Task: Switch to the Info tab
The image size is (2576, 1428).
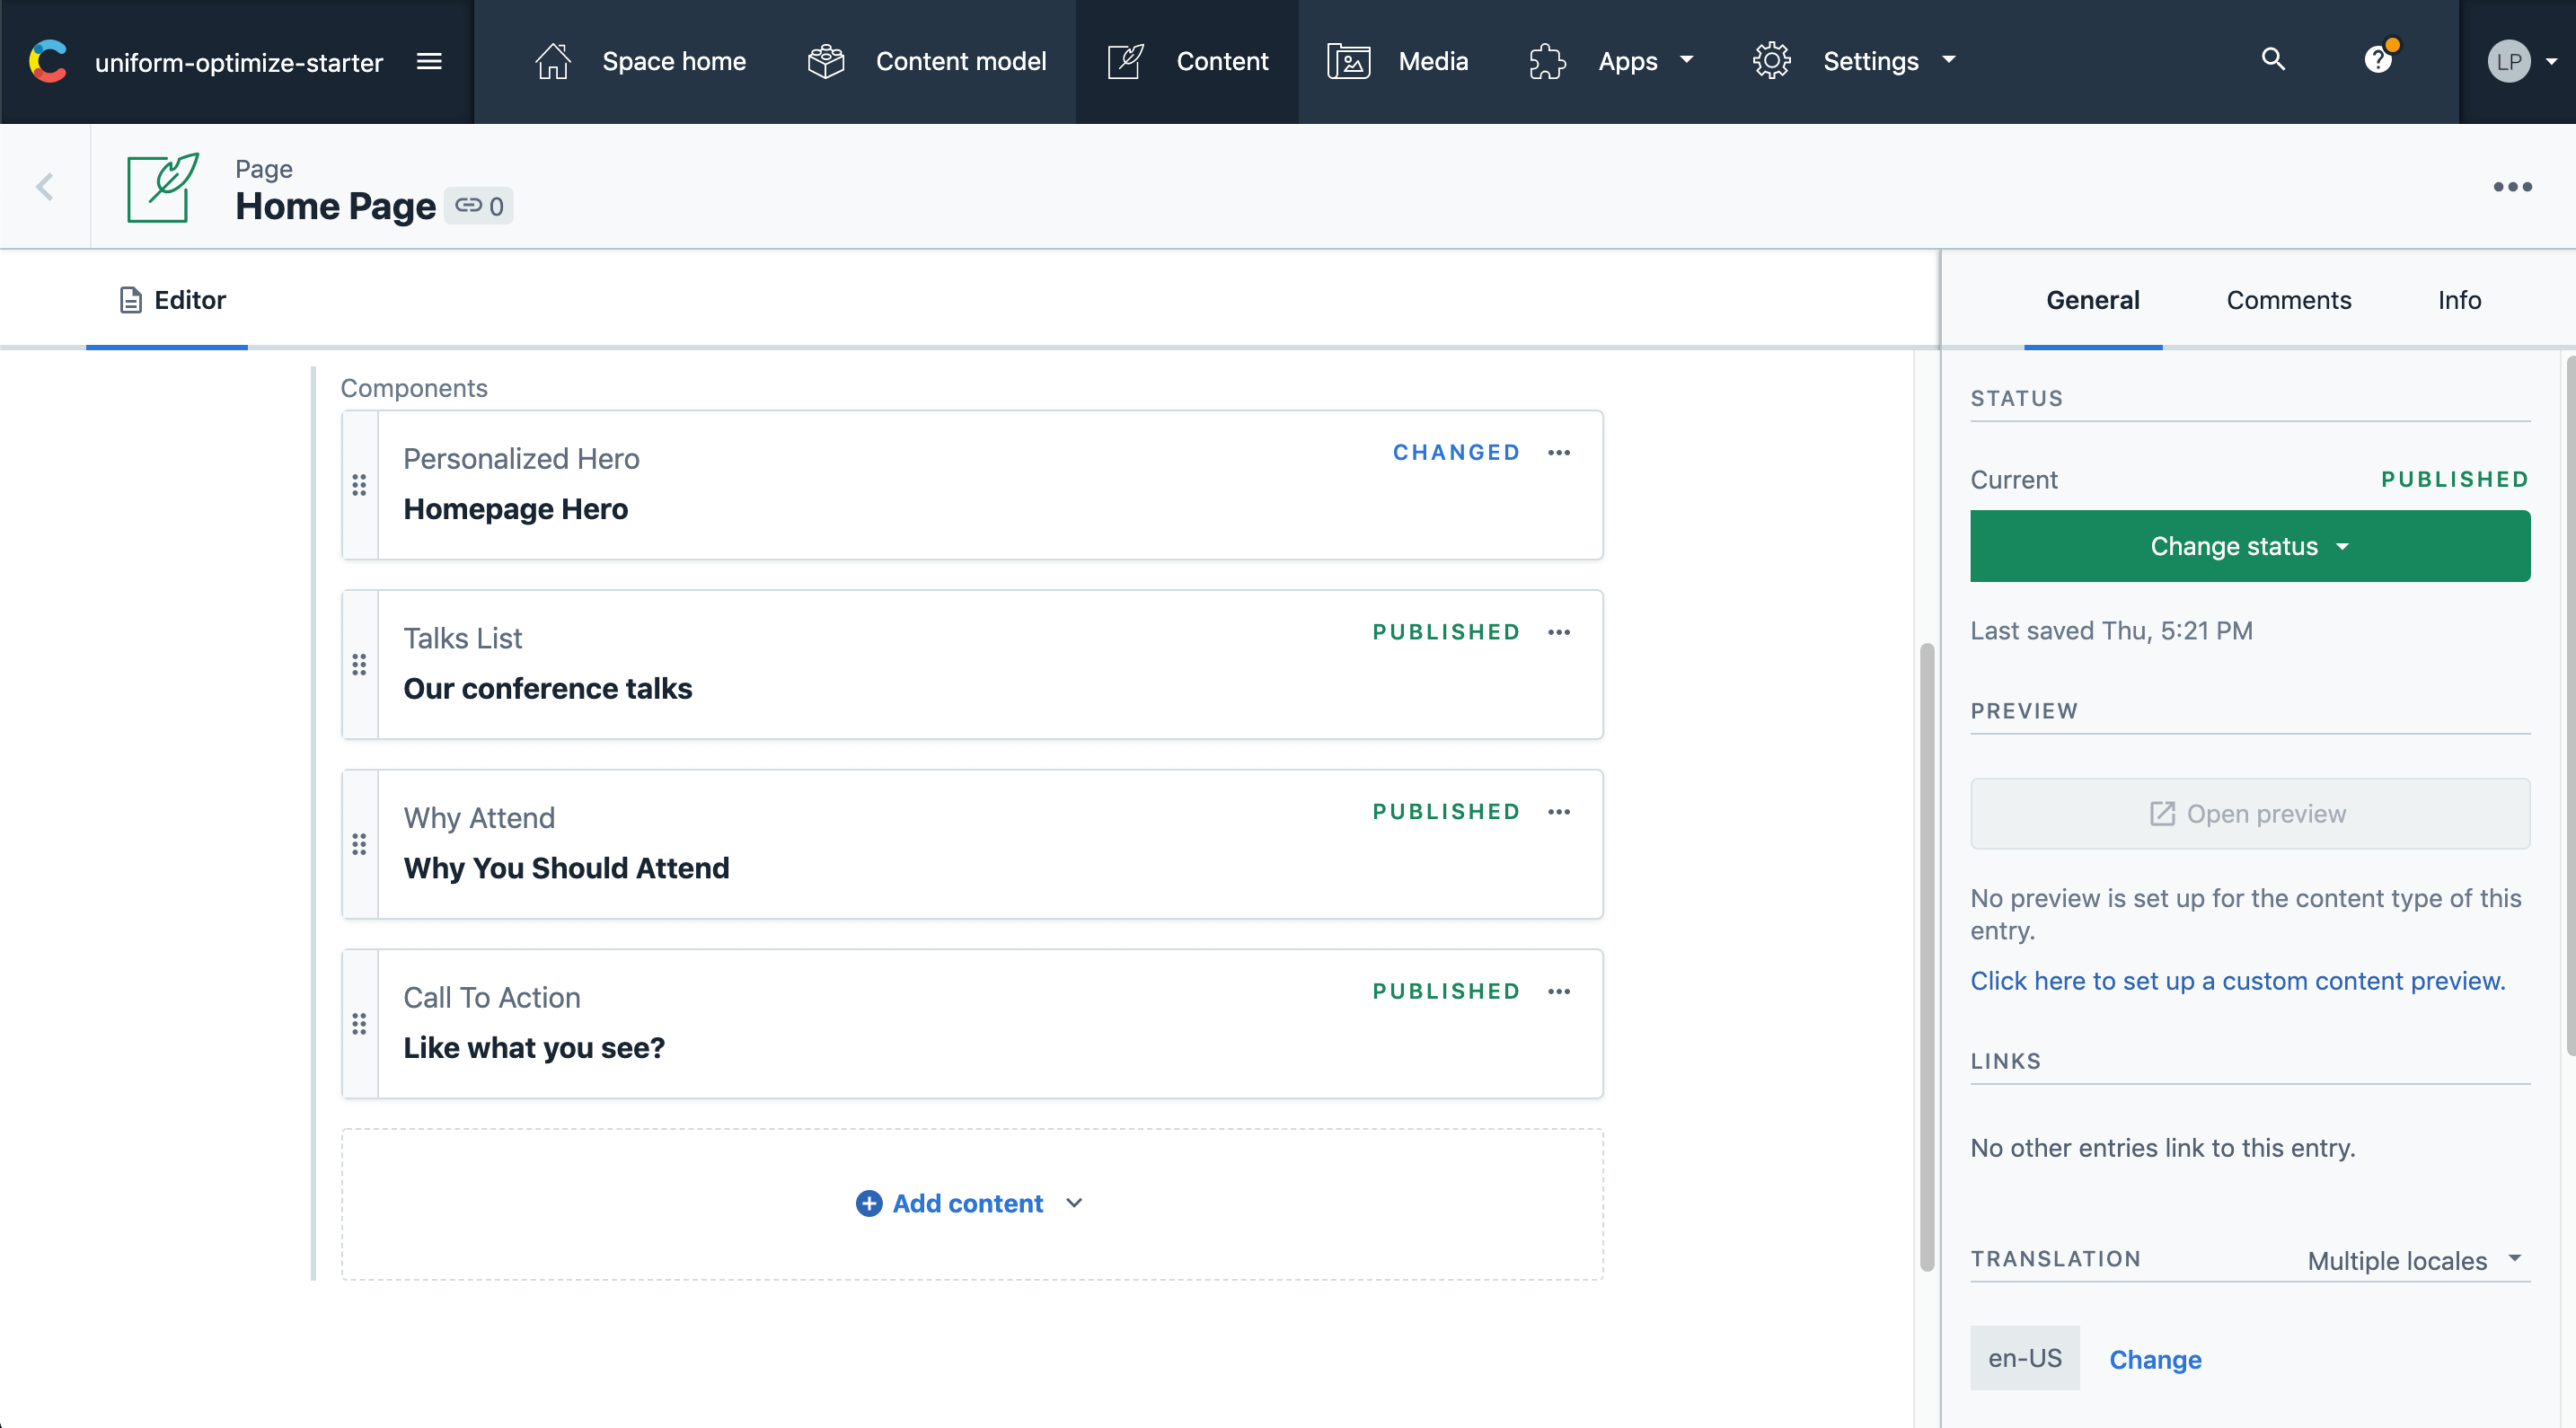Action: (2459, 300)
